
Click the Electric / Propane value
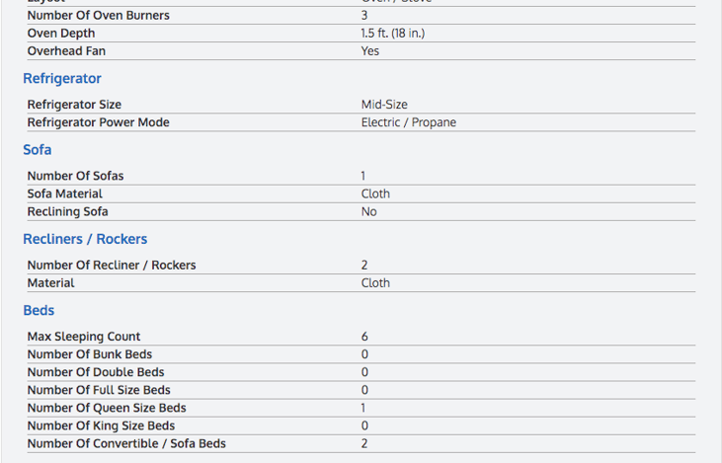click(408, 122)
